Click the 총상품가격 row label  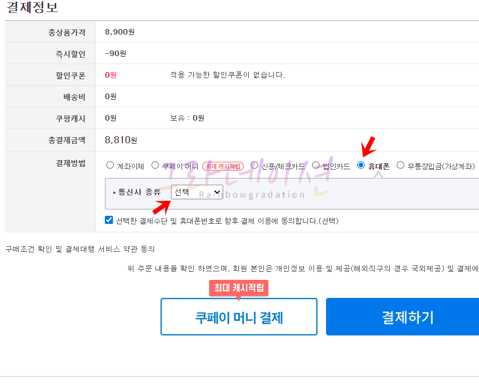[67, 33]
